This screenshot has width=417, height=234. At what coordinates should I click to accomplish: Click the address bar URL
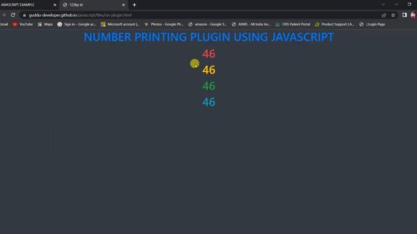(x=80, y=15)
